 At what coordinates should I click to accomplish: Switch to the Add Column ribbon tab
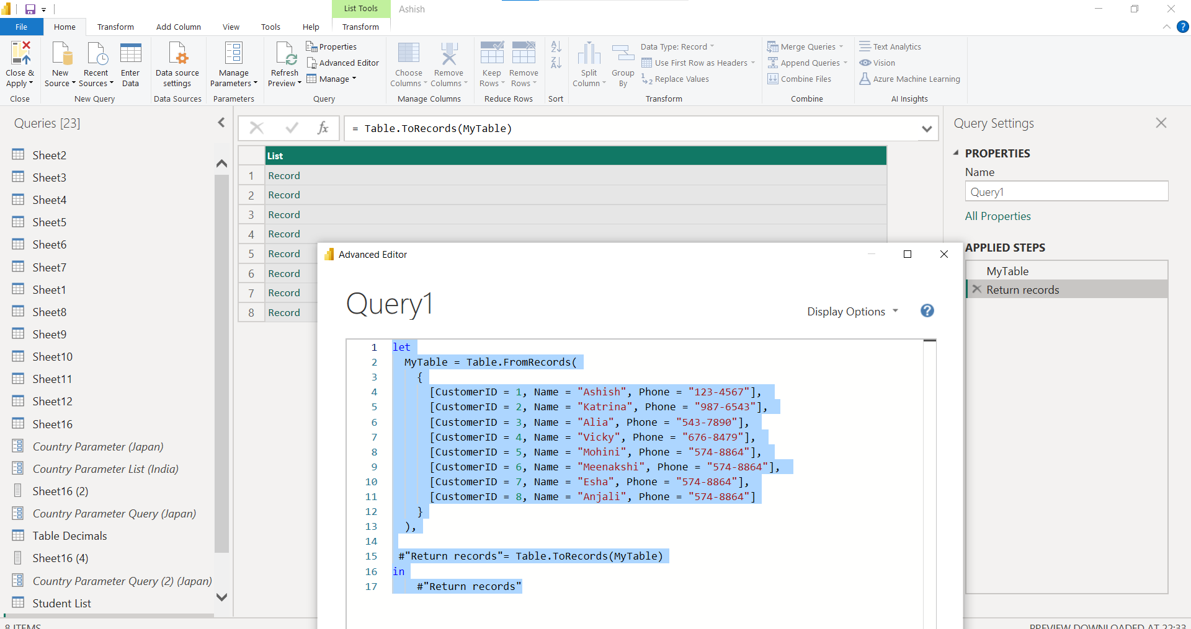178,27
